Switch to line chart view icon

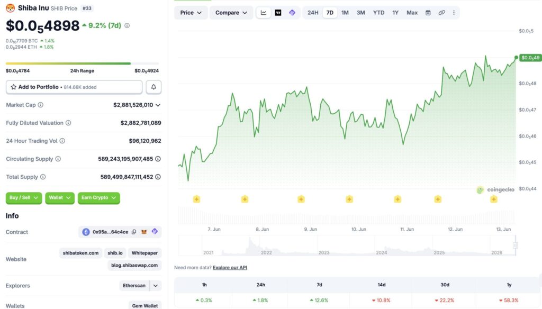(x=264, y=13)
